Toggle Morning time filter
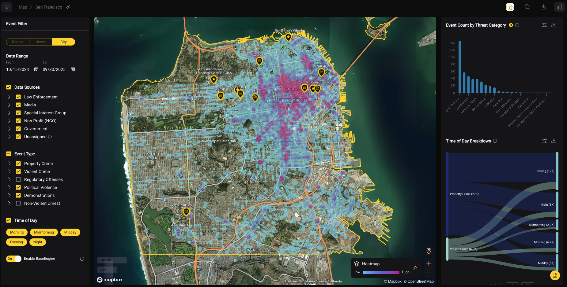The image size is (567, 287). click(x=17, y=232)
